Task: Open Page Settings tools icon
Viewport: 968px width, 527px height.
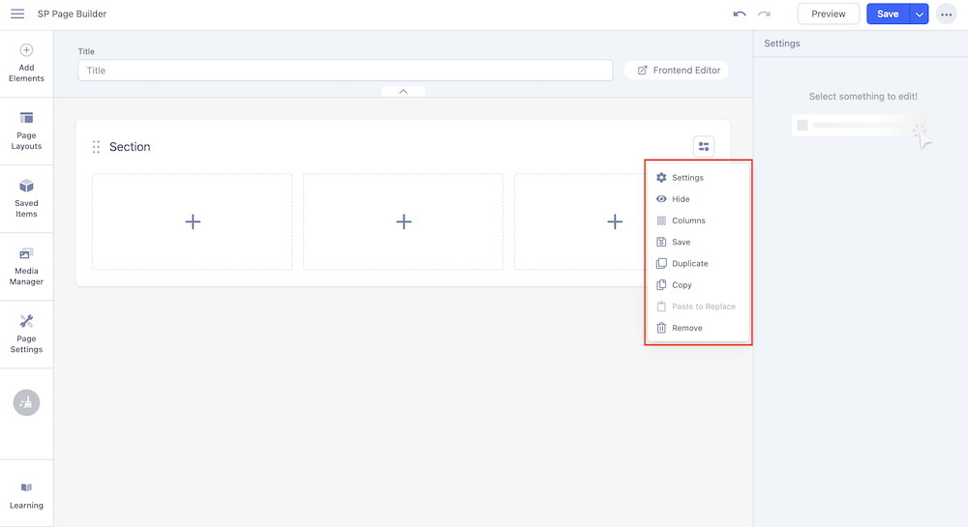Action: [26, 334]
